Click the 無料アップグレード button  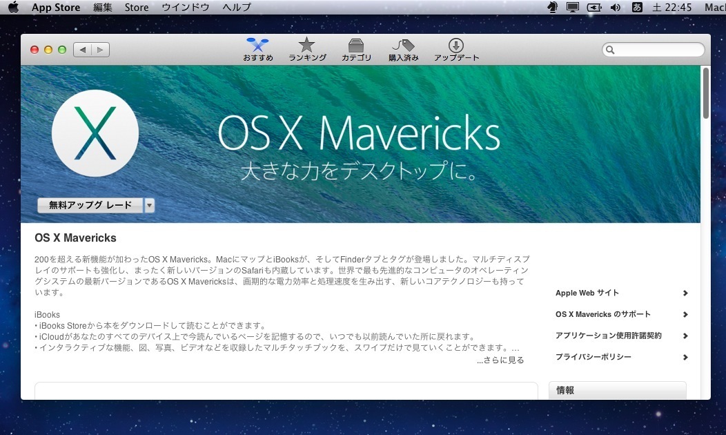pyautogui.click(x=90, y=205)
